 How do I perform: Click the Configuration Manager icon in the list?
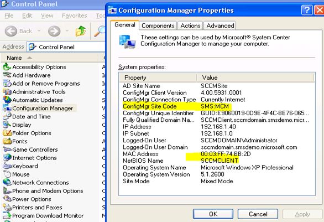point(7,108)
